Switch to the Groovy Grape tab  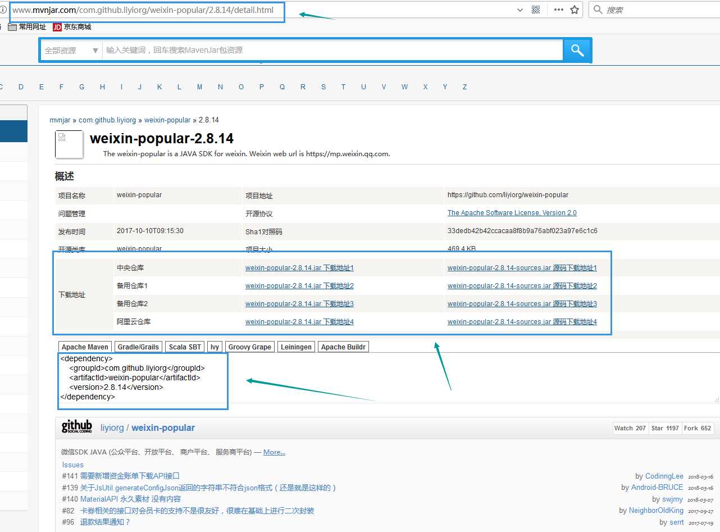(249, 347)
